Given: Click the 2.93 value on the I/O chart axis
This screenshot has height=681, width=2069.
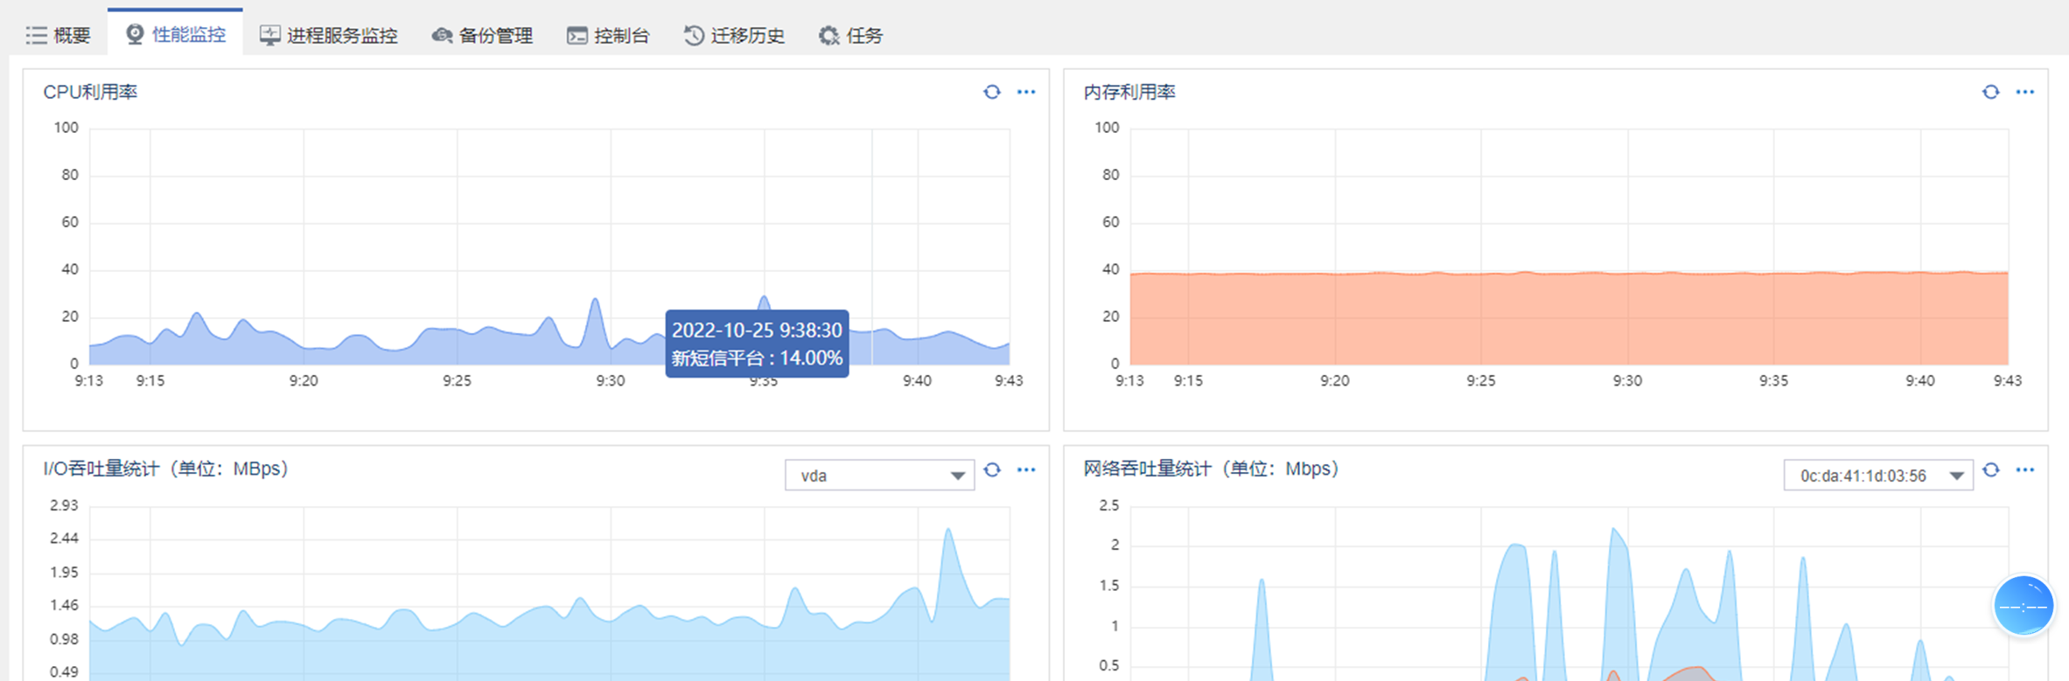Looking at the screenshot, I should coord(64,505).
